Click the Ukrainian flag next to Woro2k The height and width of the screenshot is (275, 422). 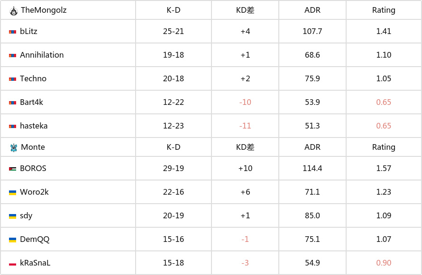click(x=12, y=193)
